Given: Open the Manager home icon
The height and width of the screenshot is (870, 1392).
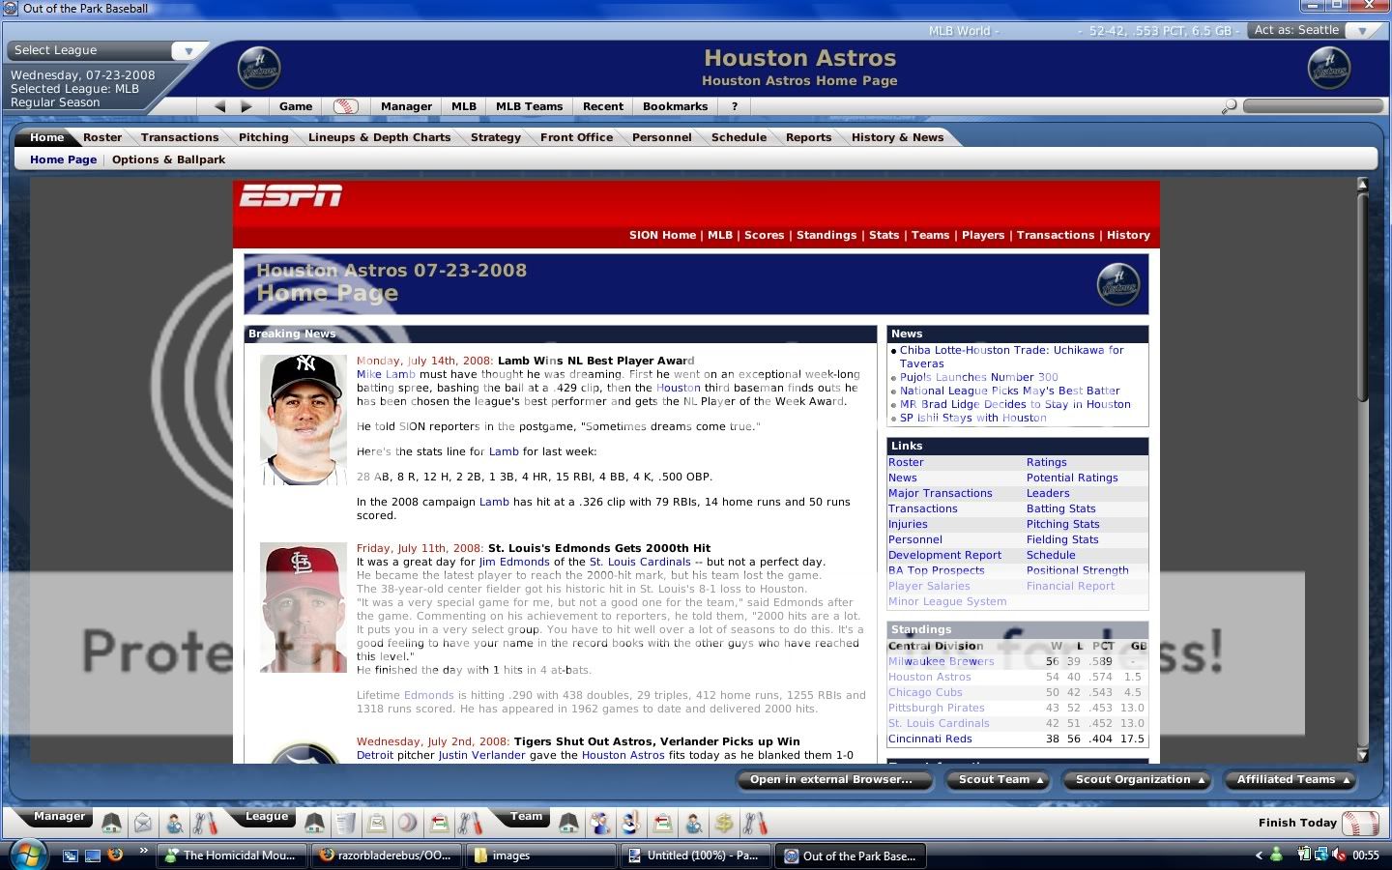Looking at the screenshot, I should point(111,824).
